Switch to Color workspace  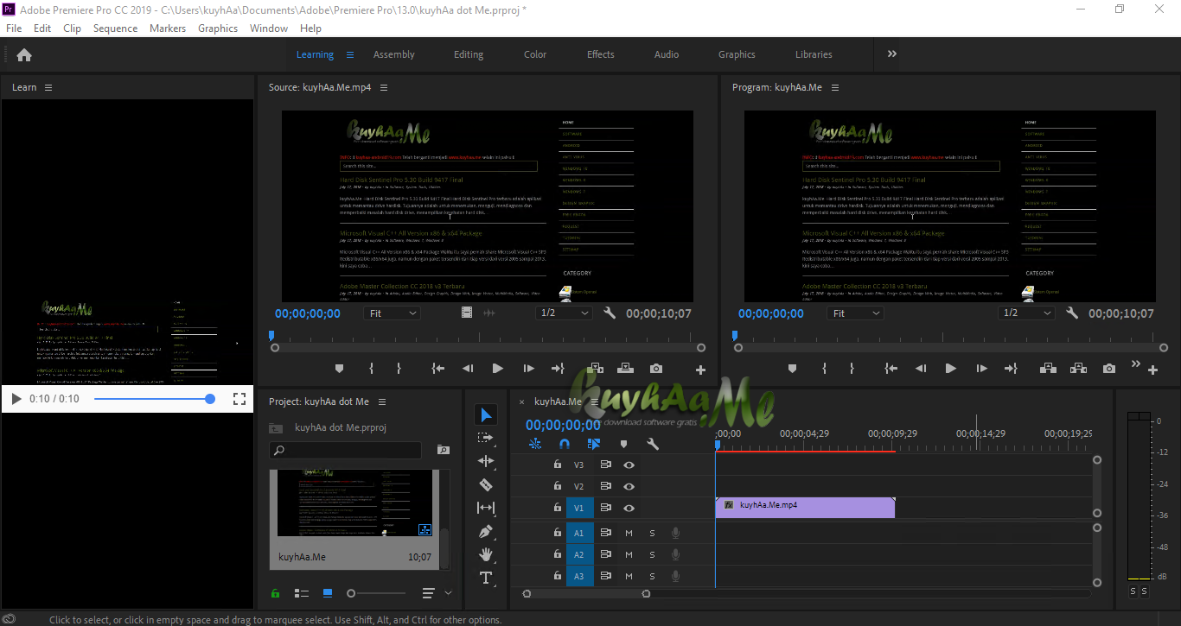point(535,54)
